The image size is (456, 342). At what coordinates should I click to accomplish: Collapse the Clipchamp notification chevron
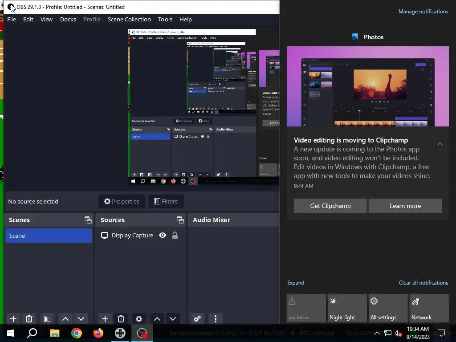(440, 144)
